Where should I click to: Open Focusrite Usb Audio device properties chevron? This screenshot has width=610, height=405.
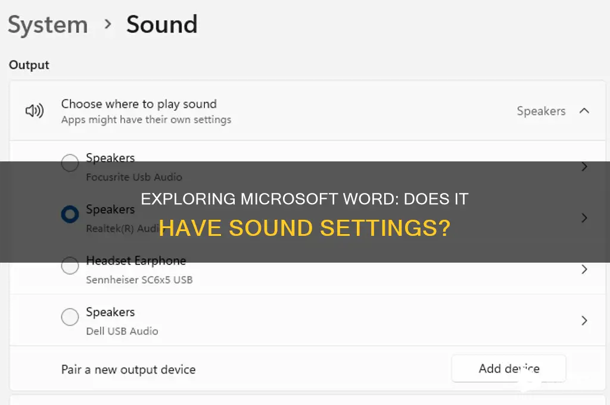[x=584, y=167]
